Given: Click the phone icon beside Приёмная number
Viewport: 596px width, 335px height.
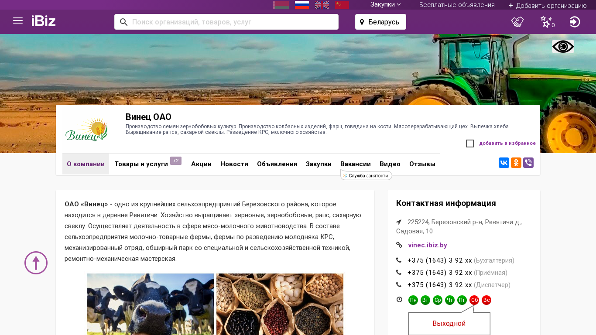Looking at the screenshot, I should point(399,273).
